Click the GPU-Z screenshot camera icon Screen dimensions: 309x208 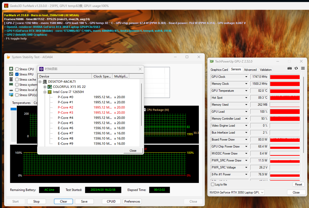289,68
